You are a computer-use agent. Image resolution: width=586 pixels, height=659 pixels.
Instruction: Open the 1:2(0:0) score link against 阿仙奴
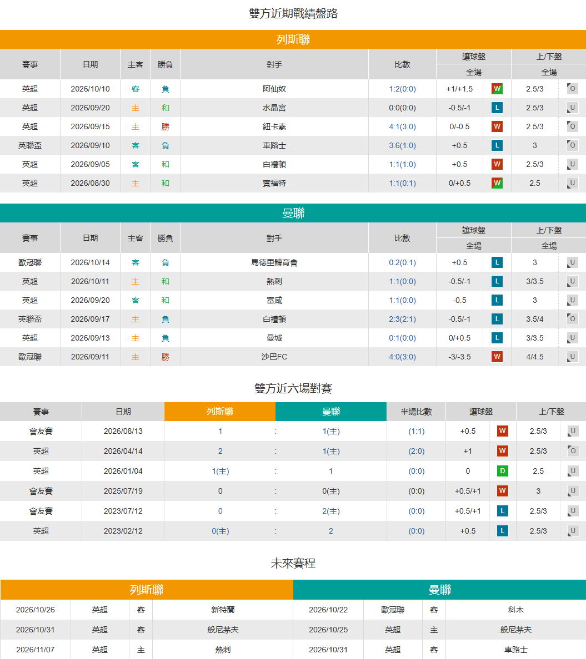point(402,89)
